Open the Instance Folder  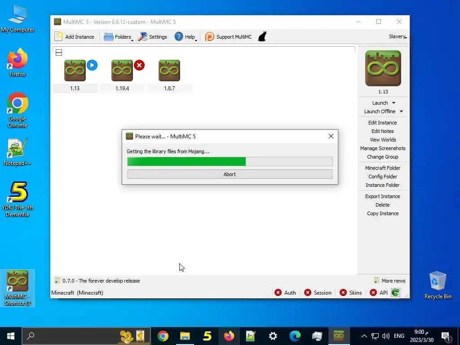pyautogui.click(x=383, y=185)
